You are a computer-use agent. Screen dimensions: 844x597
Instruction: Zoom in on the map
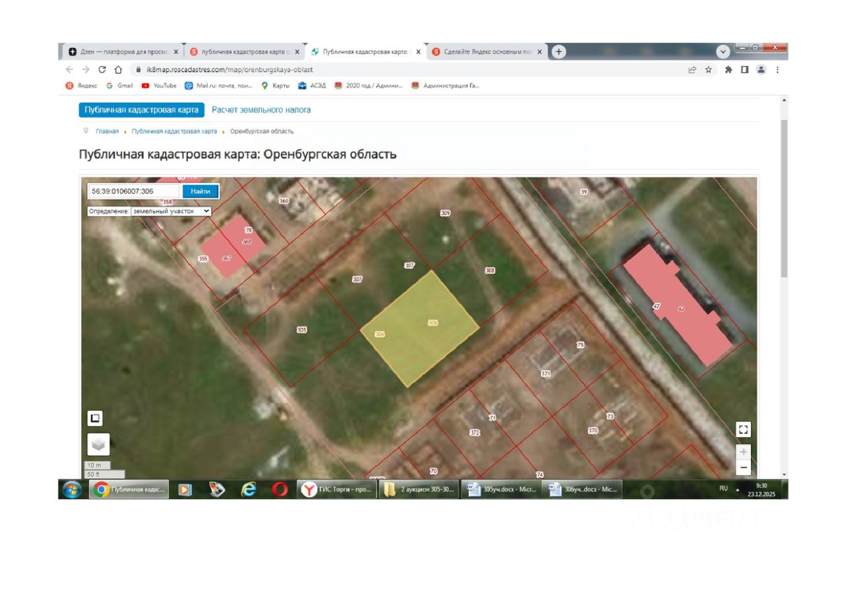743,453
